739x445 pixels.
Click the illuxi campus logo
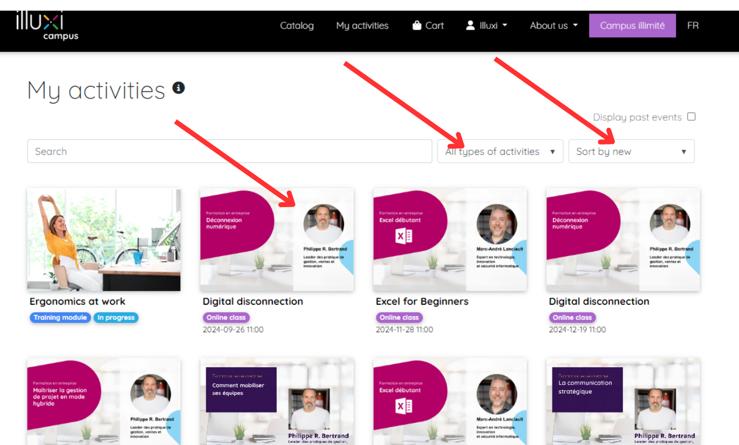tap(47, 27)
